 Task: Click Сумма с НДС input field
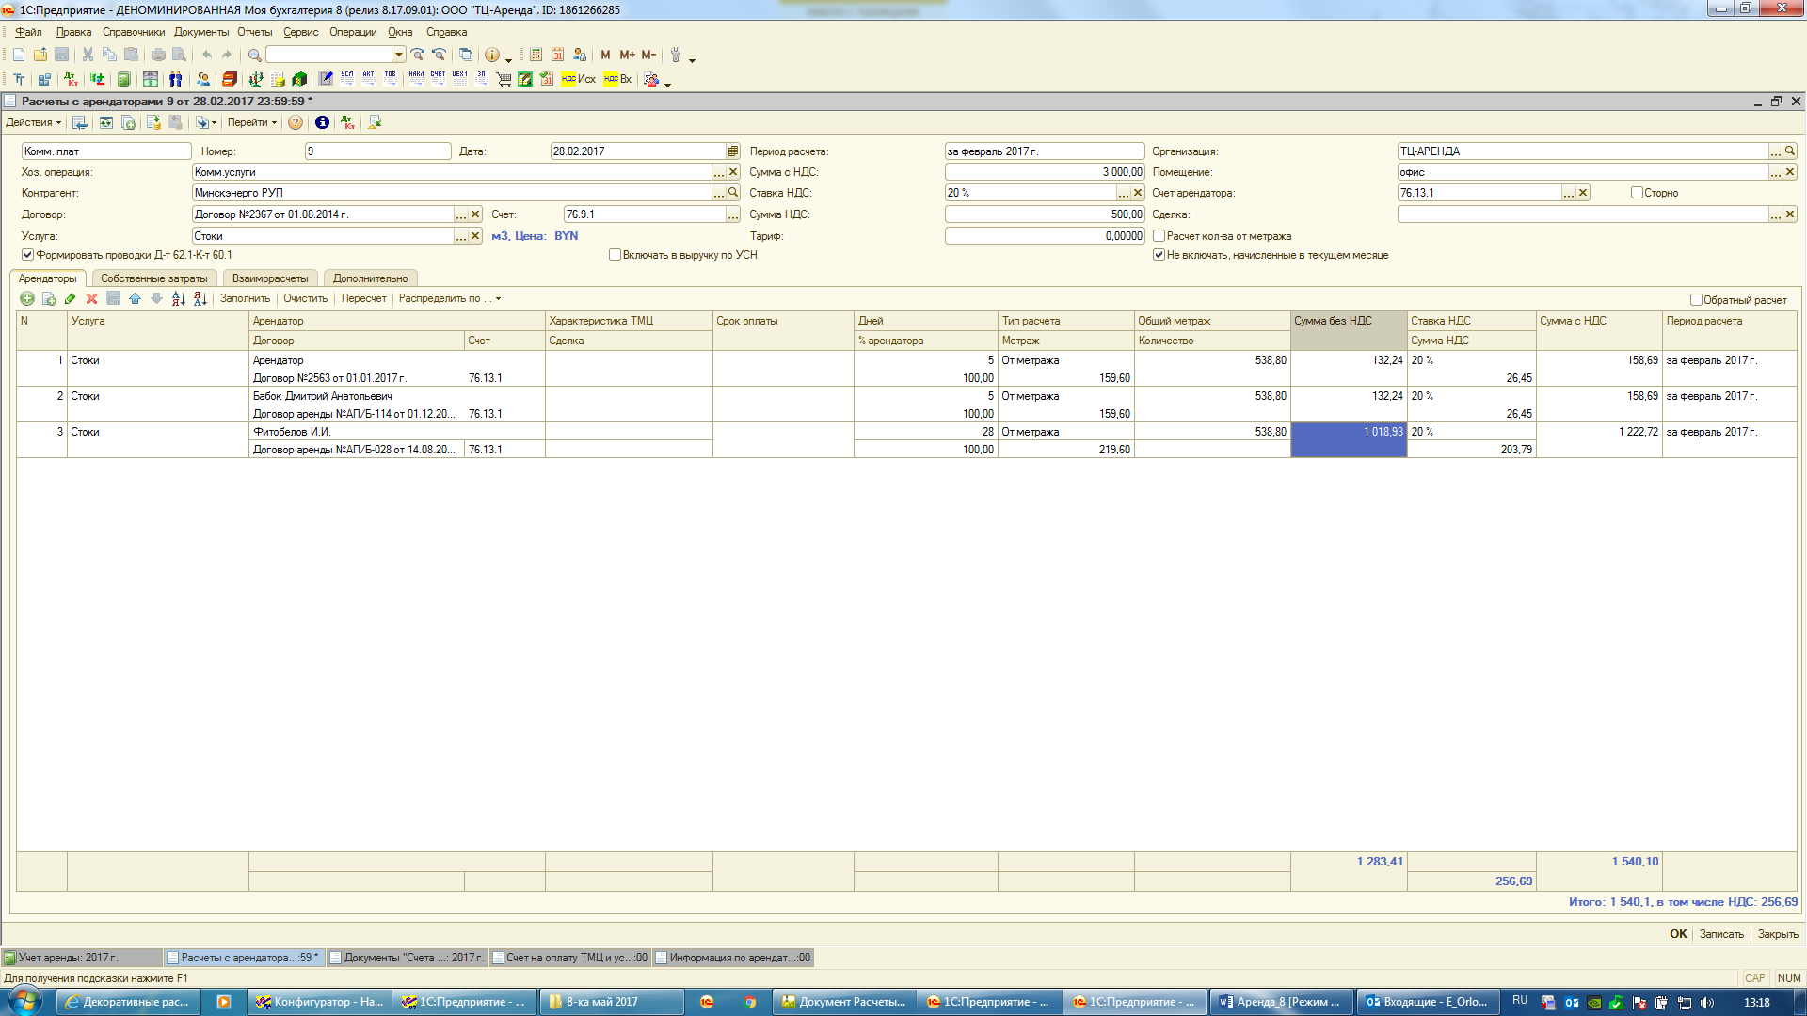(1043, 172)
